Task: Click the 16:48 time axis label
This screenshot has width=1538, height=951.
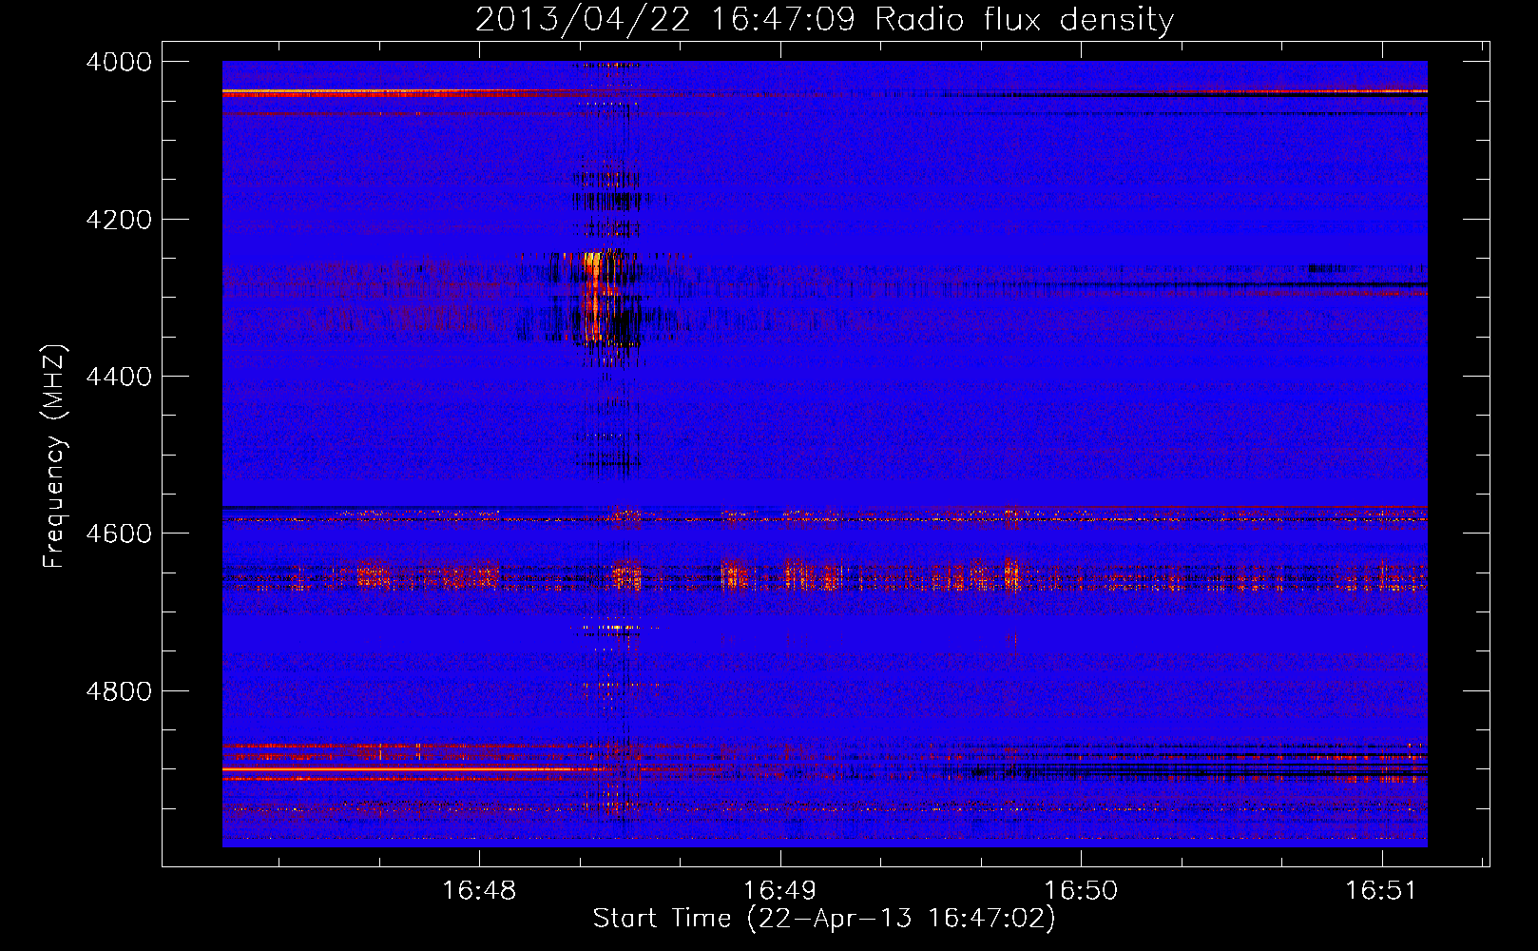Action: (x=480, y=891)
